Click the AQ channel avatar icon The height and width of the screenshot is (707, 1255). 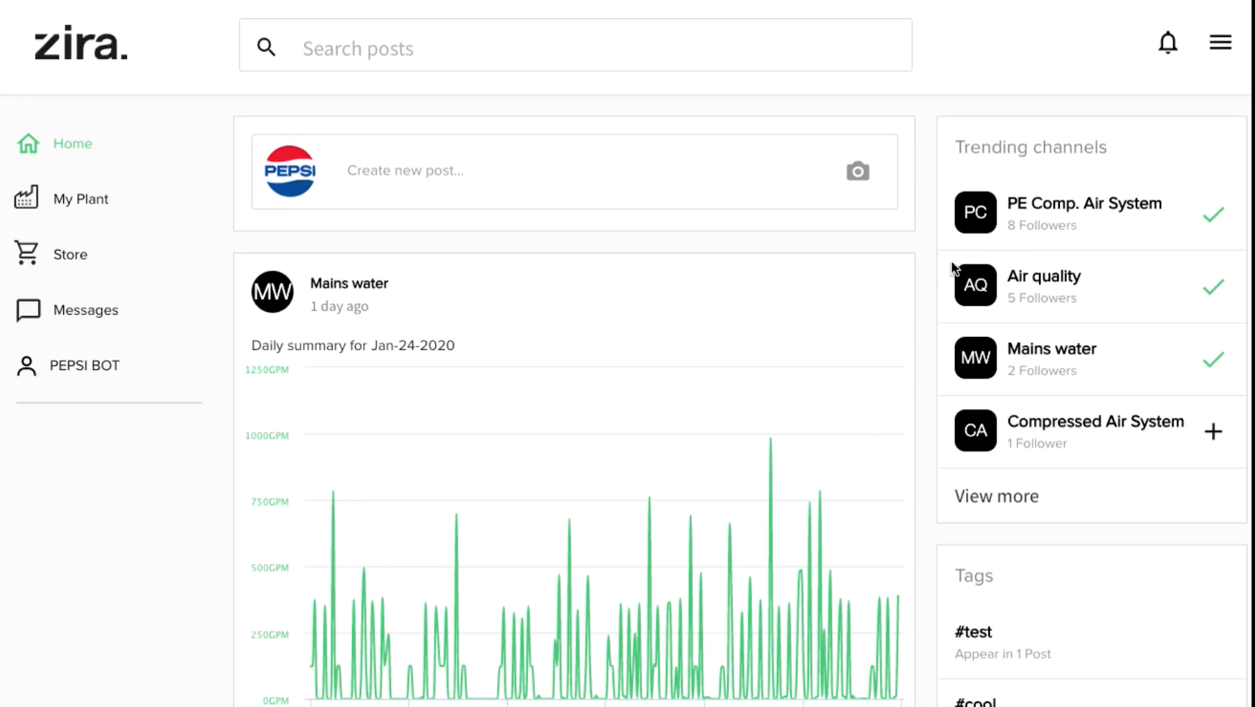(x=975, y=285)
